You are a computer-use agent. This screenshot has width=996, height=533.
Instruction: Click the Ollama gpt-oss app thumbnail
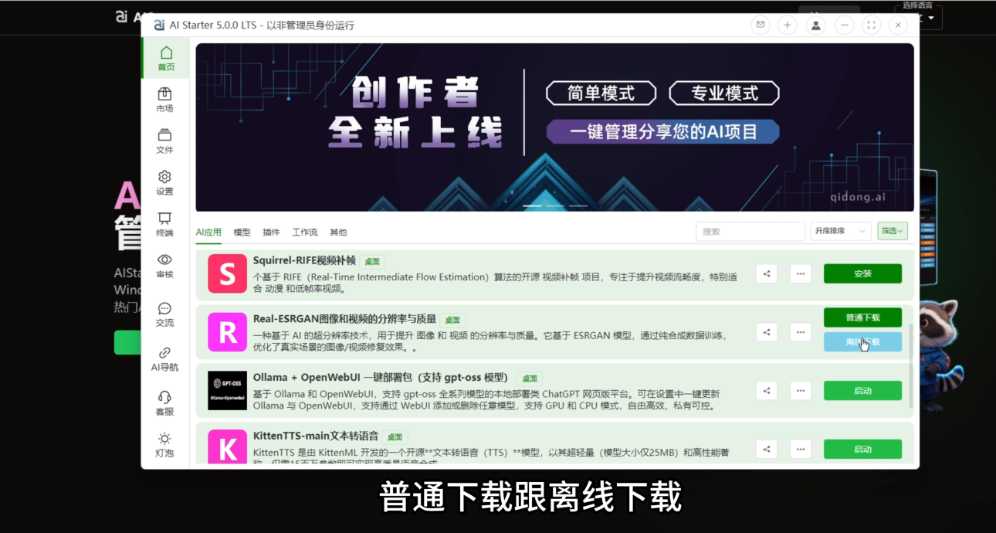pos(227,391)
